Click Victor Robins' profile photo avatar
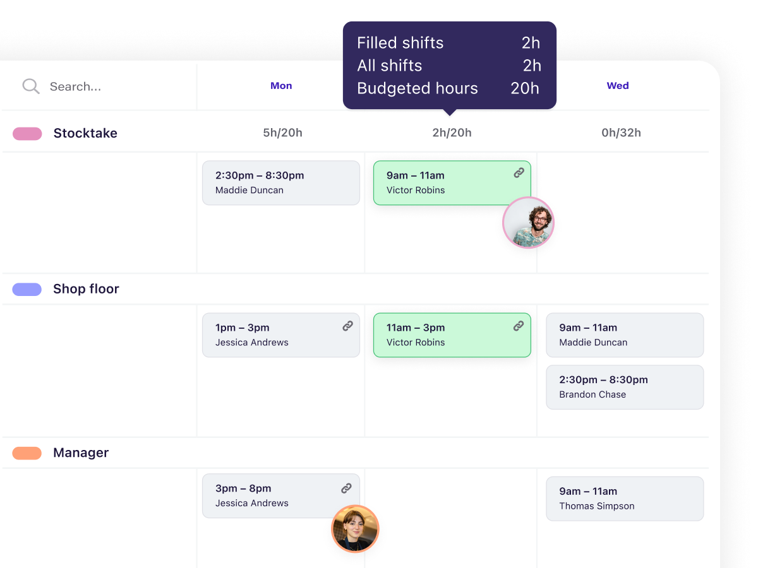Viewport: 758px width, 568px height. pyautogui.click(x=528, y=222)
